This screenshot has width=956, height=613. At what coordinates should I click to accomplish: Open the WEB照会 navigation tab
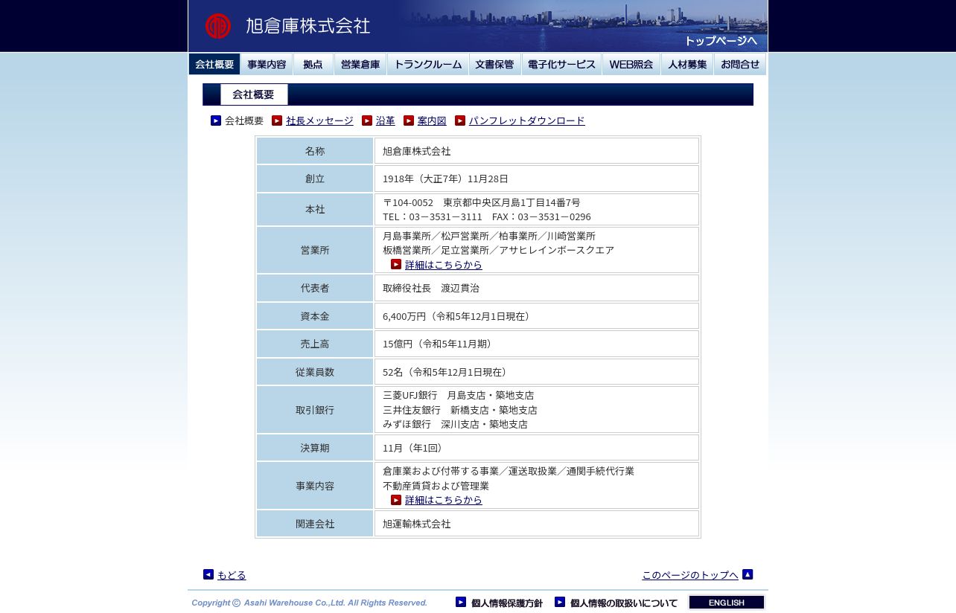[x=631, y=64]
